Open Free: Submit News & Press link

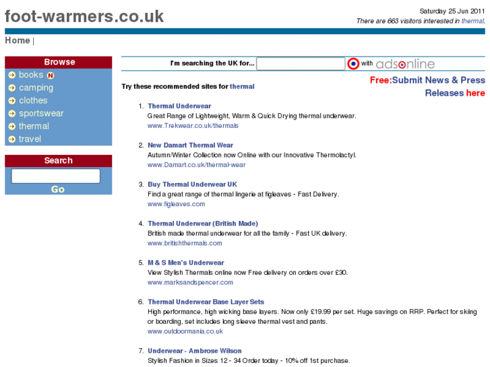click(x=427, y=80)
